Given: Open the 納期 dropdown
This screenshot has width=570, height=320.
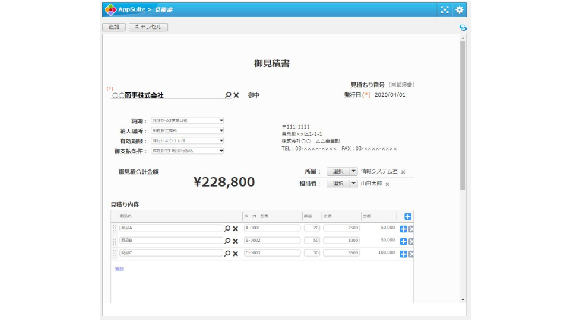Looking at the screenshot, I should [187, 120].
